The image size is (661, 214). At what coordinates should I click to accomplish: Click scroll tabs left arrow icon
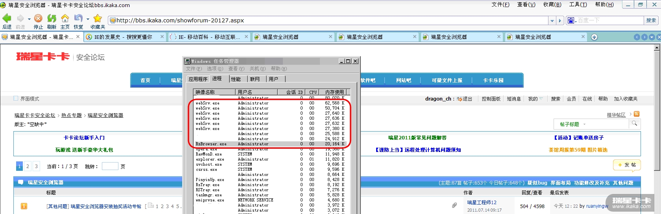click(x=637, y=37)
